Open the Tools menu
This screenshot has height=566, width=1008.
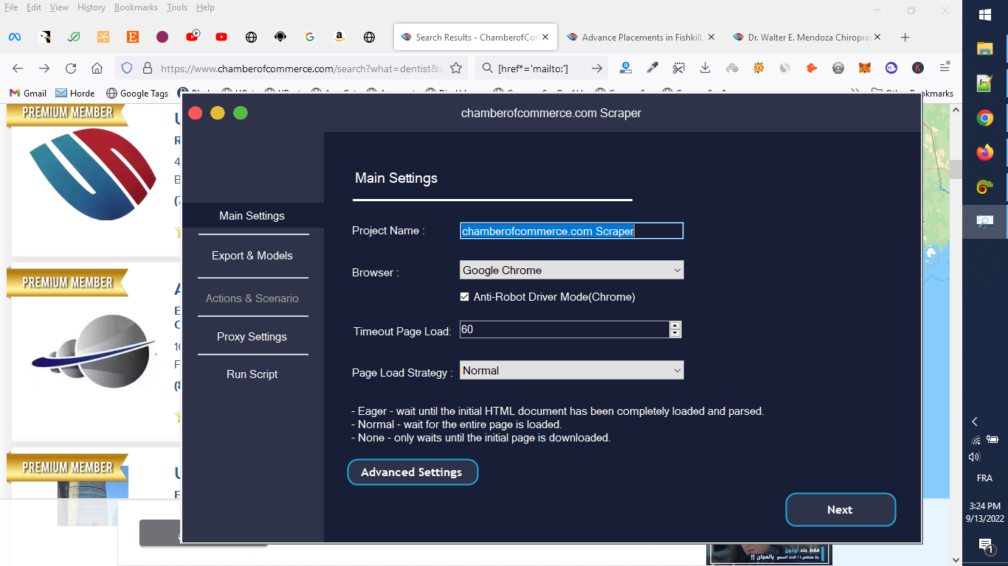(x=177, y=7)
